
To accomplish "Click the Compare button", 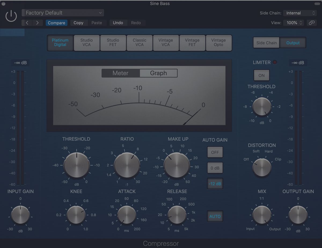I will pos(56,23).
